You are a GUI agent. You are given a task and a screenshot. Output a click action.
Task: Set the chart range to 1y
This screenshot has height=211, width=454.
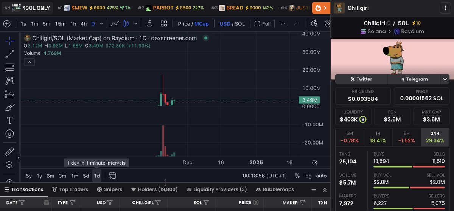coord(39,176)
